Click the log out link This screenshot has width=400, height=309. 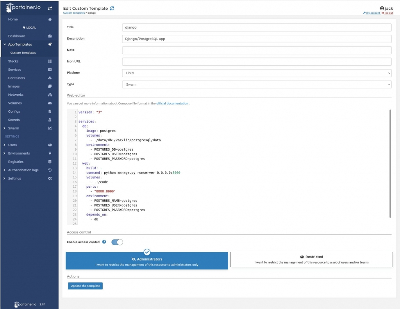coord(389,13)
